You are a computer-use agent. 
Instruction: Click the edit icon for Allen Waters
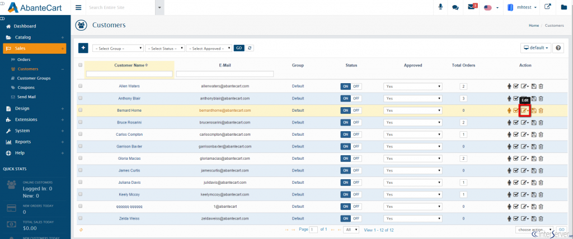(x=524, y=87)
